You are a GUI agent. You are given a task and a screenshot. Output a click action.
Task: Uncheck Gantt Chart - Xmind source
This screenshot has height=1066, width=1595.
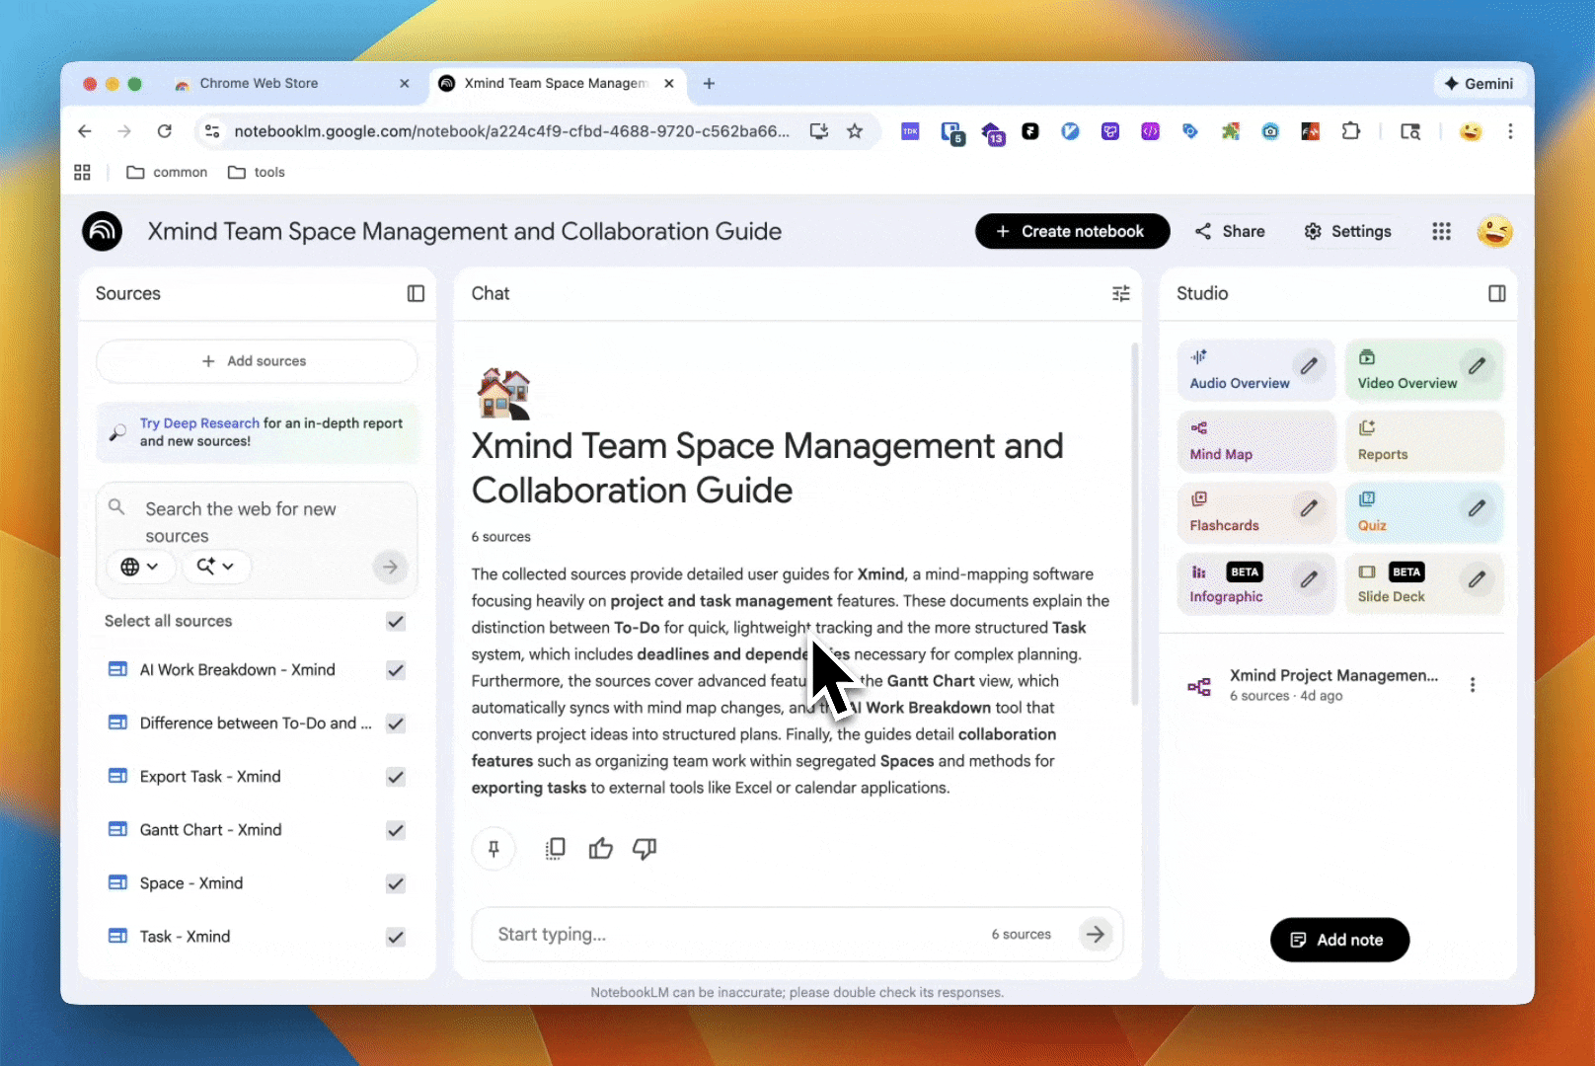pos(396,830)
